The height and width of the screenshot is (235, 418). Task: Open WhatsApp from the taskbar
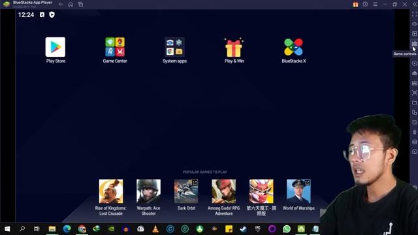click(x=287, y=229)
